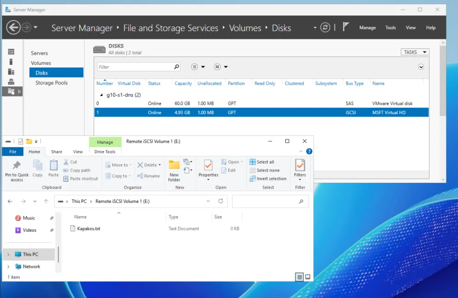This screenshot has width=458, height=298.
Task: Open notifications flag in Server Manager
Action: pos(345,27)
